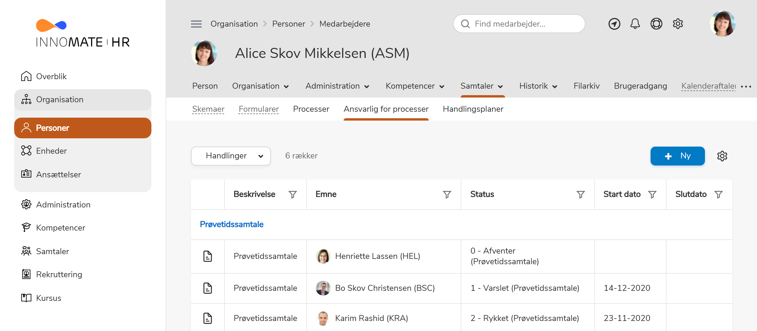The width and height of the screenshot is (757, 331).
Task: Open the notifications bell
Action: point(635,24)
